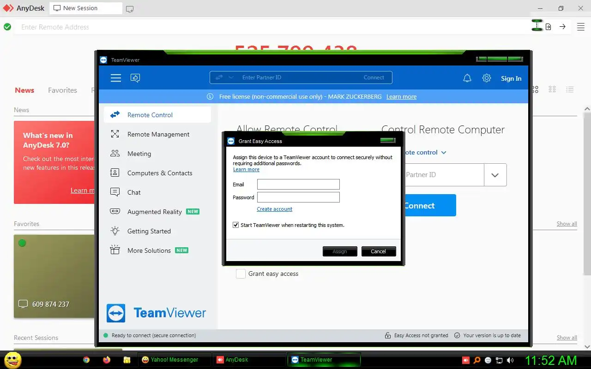The image size is (591, 369).
Task: Click Show all next to Favorites
Action: [x=567, y=224]
